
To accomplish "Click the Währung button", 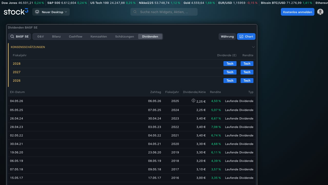I will (227, 36).
